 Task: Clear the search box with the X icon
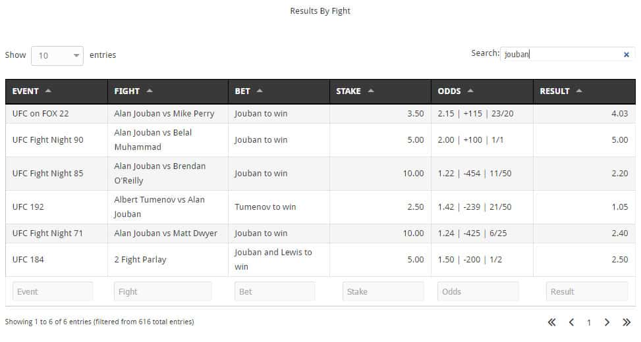coord(626,55)
